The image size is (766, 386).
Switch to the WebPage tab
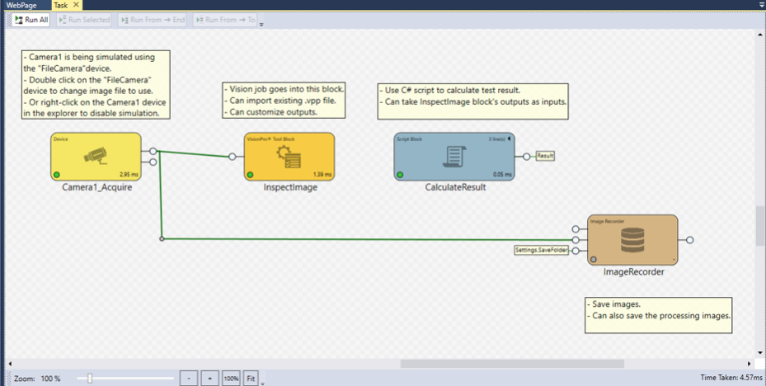tap(21, 5)
